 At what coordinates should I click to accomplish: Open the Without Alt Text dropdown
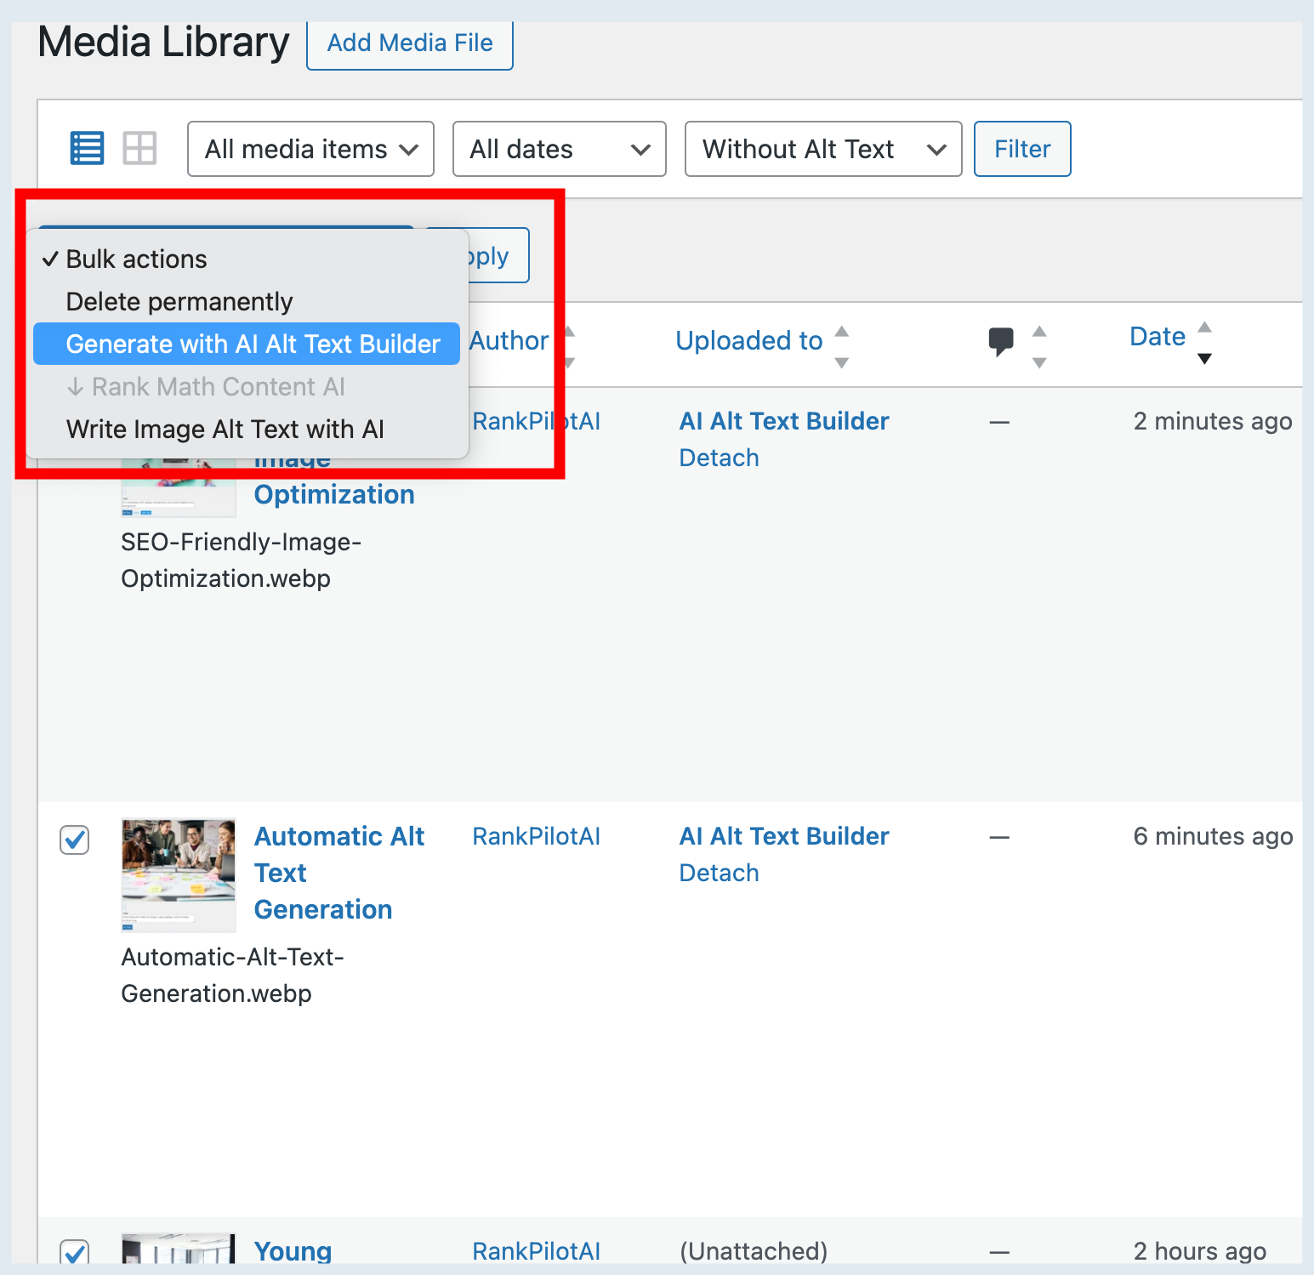[x=823, y=149]
